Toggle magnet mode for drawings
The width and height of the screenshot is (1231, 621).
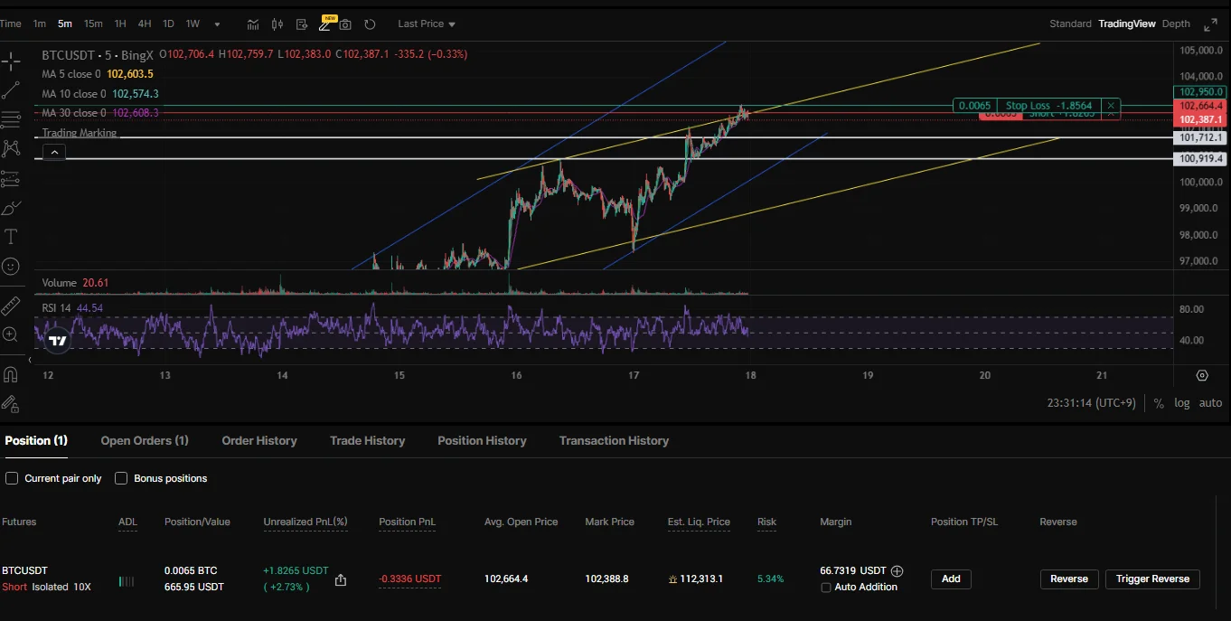click(11, 373)
